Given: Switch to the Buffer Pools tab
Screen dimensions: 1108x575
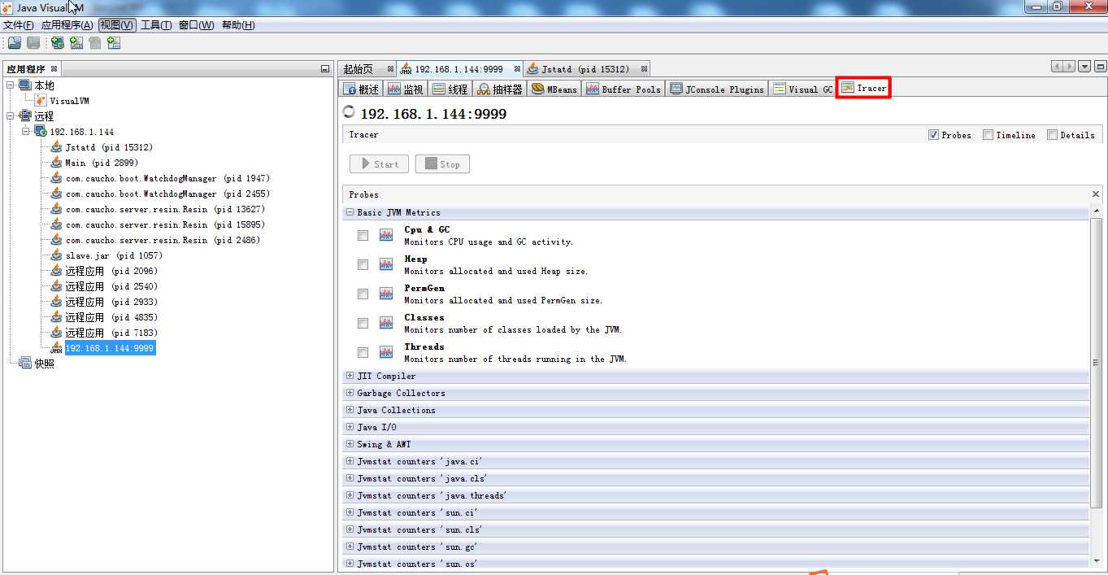Looking at the screenshot, I should point(624,89).
